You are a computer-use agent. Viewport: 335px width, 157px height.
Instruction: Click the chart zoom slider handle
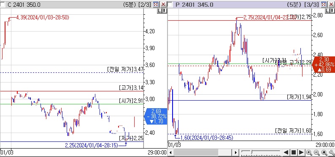[x=252, y=152]
